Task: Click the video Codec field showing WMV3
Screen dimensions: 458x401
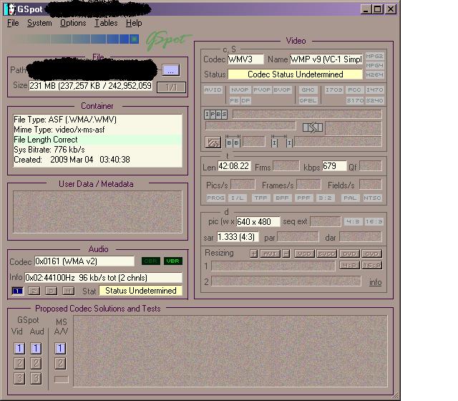Action: click(x=245, y=59)
